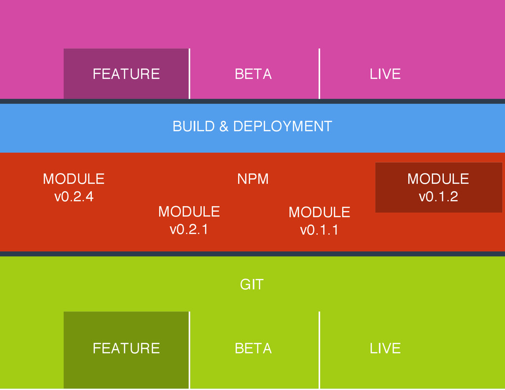Click the BUILD & DEPLOYMENT banner text

pos(252,126)
